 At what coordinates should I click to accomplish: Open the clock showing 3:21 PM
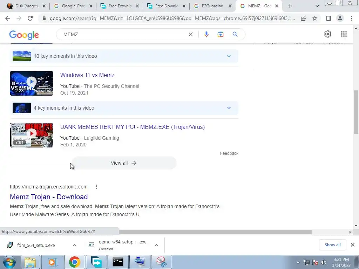click(x=341, y=262)
